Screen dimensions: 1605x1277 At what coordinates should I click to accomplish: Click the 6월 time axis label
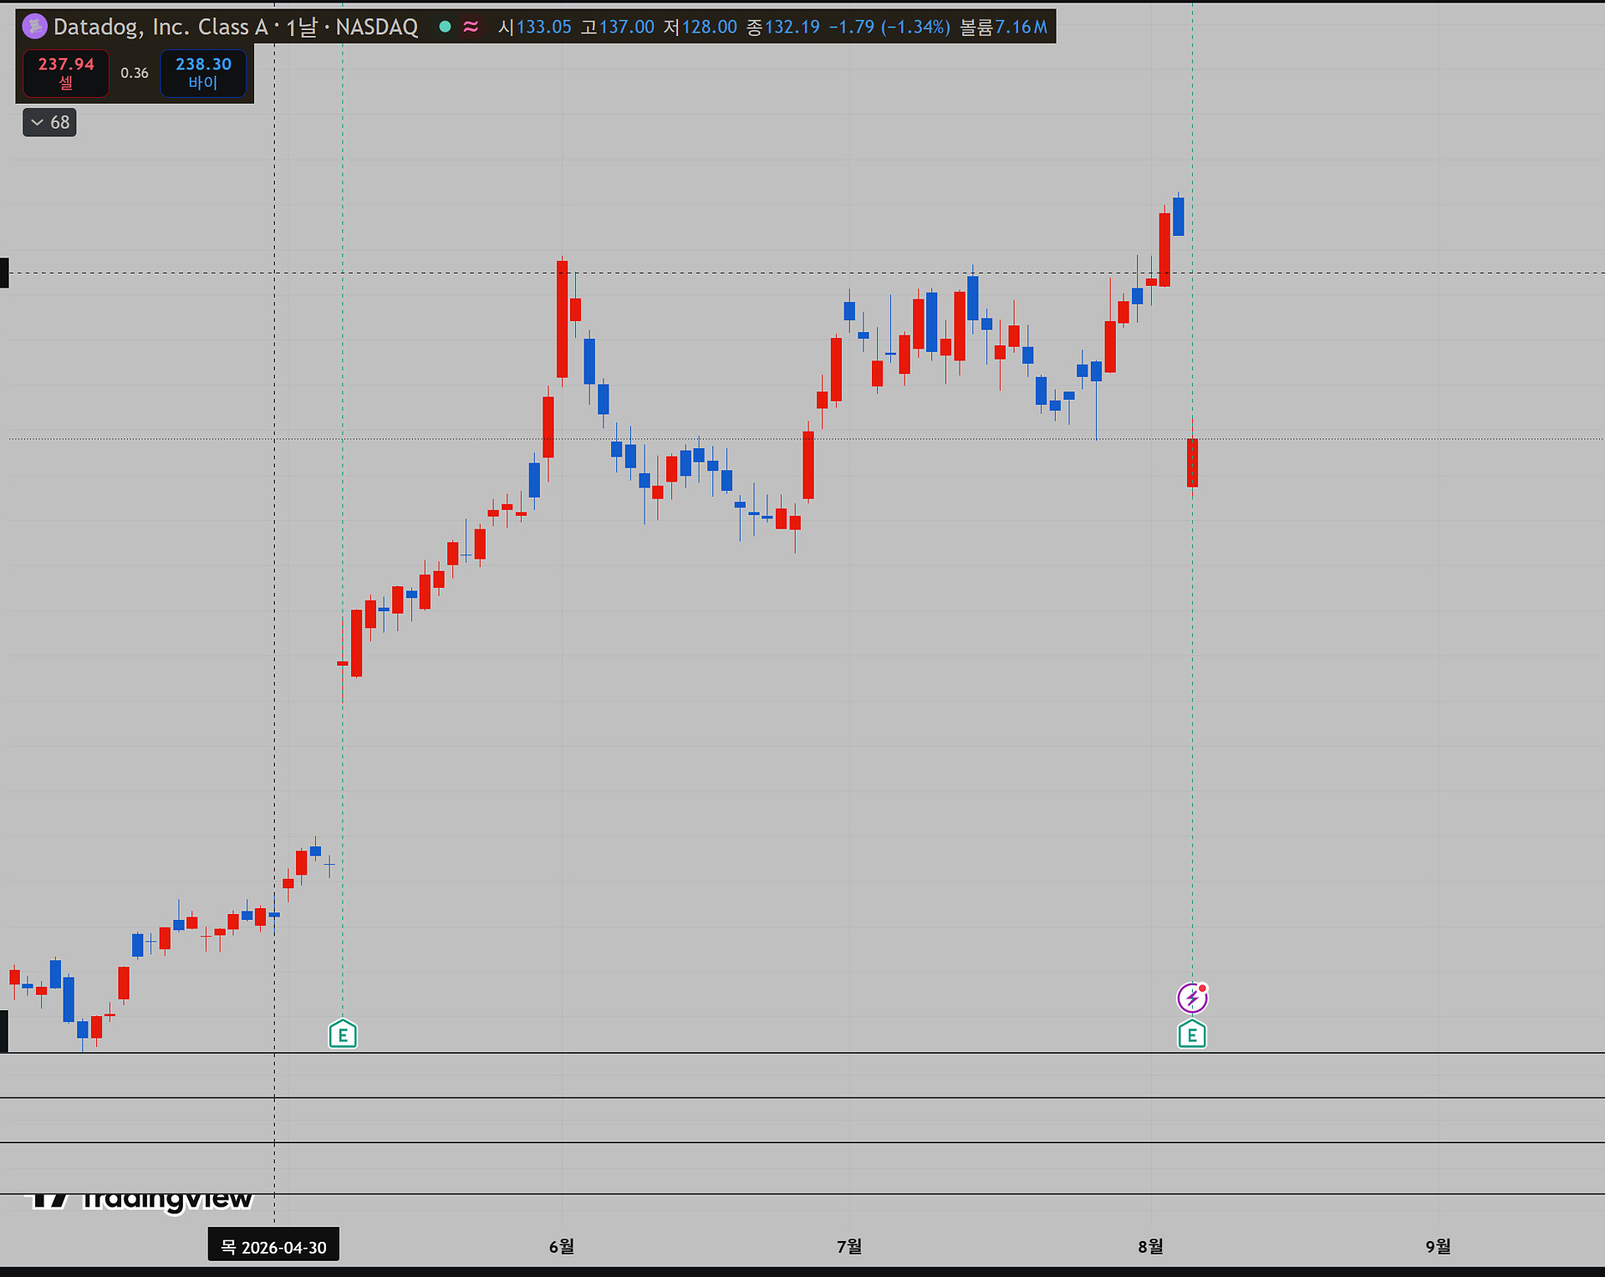point(562,1246)
